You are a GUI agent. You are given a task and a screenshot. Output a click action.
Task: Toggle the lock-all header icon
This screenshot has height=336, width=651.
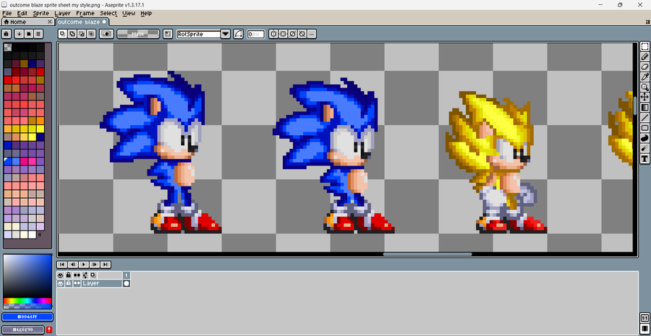click(69, 275)
